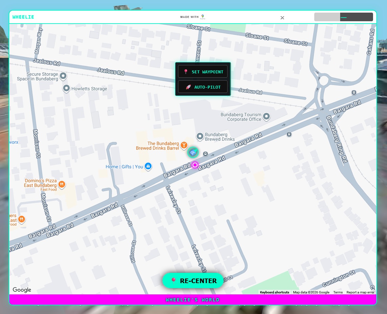
Task: Click the Re-Center button
Action: click(193, 280)
